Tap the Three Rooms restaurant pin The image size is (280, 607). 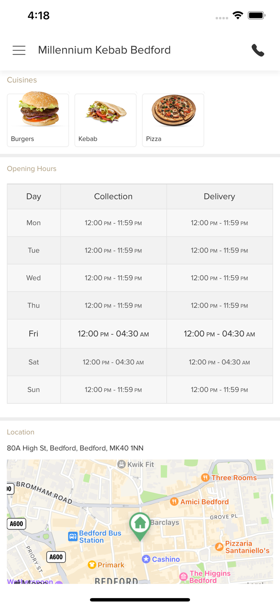(205, 478)
